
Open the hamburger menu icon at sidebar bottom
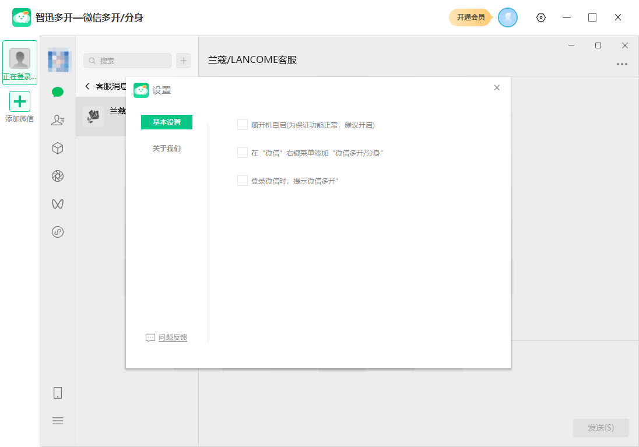click(57, 421)
